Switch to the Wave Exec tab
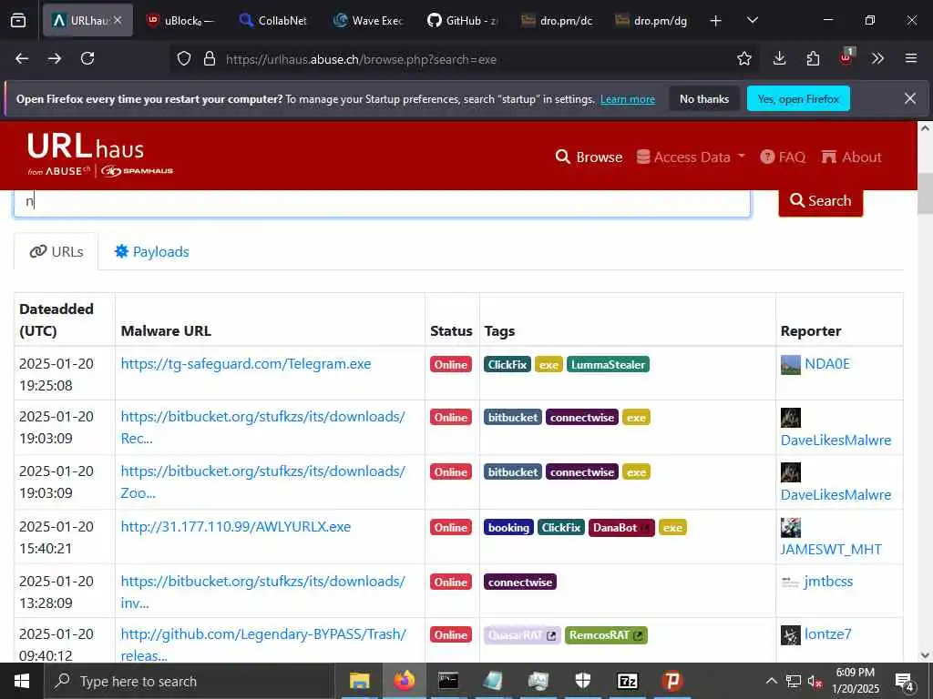This screenshot has height=699, width=933. click(368, 20)
